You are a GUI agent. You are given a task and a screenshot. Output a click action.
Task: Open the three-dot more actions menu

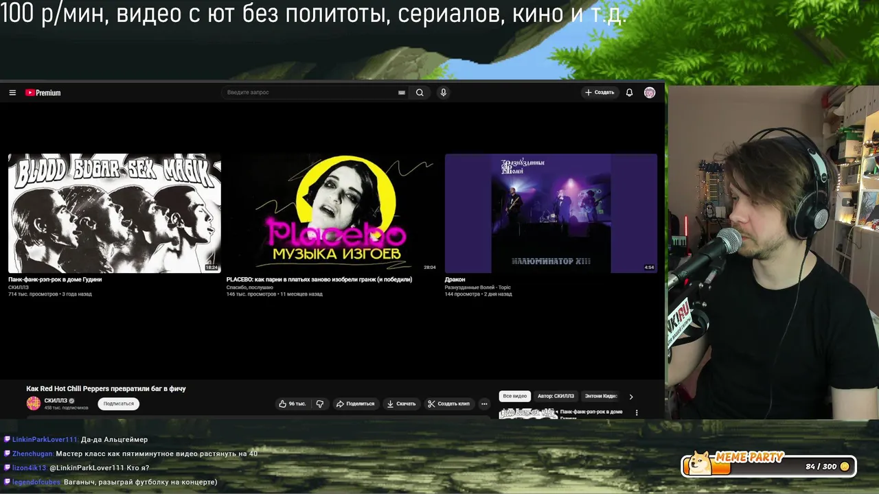(x=484, y=404)
